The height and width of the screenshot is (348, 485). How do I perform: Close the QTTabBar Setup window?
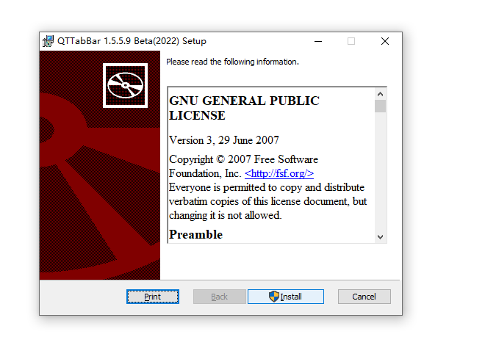tap(385, 41)
